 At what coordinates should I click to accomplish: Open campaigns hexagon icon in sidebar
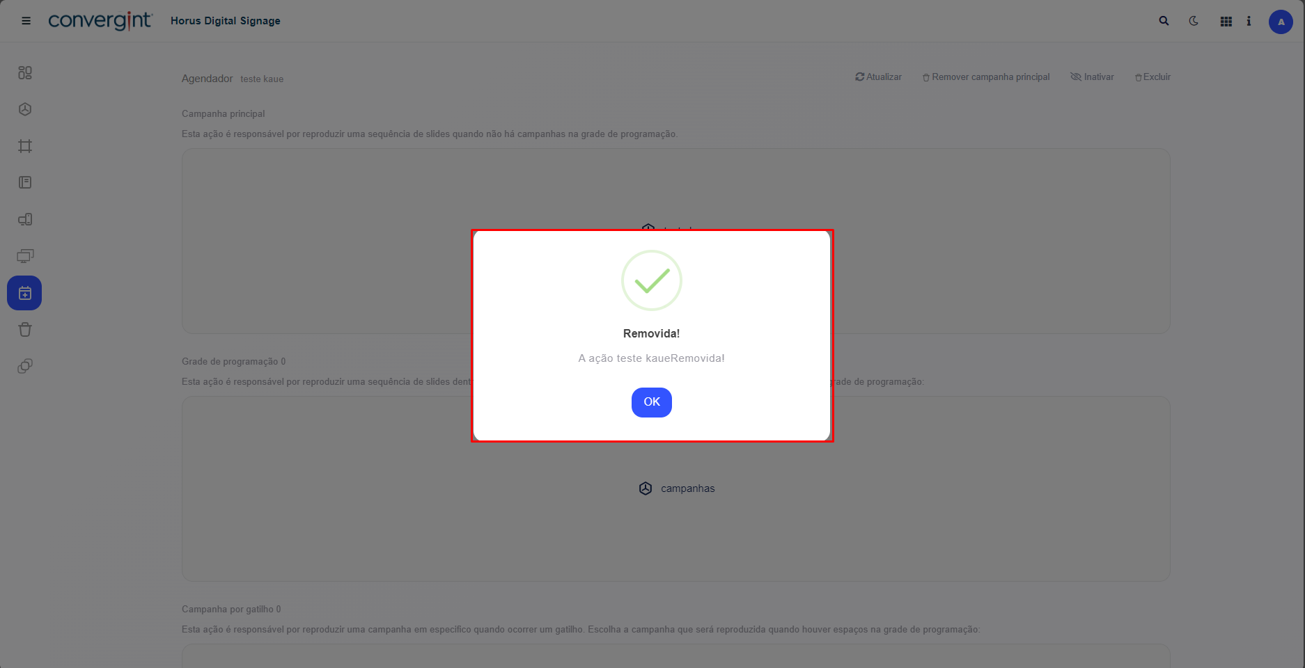coord(25,109)
